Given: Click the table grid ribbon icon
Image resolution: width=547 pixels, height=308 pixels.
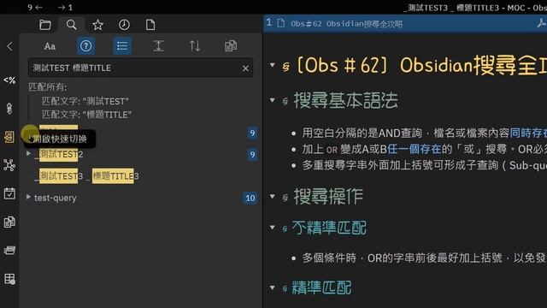Looking at the screenshot, I should 9,279.
